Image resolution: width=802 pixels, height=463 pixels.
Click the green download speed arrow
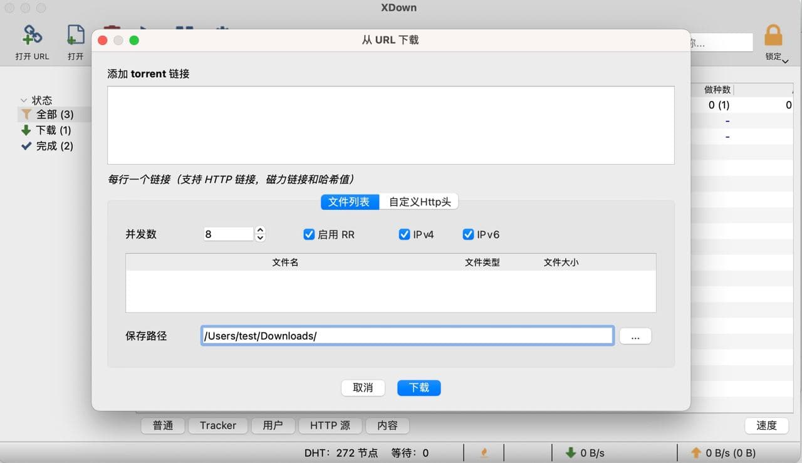tap(570, 452)
